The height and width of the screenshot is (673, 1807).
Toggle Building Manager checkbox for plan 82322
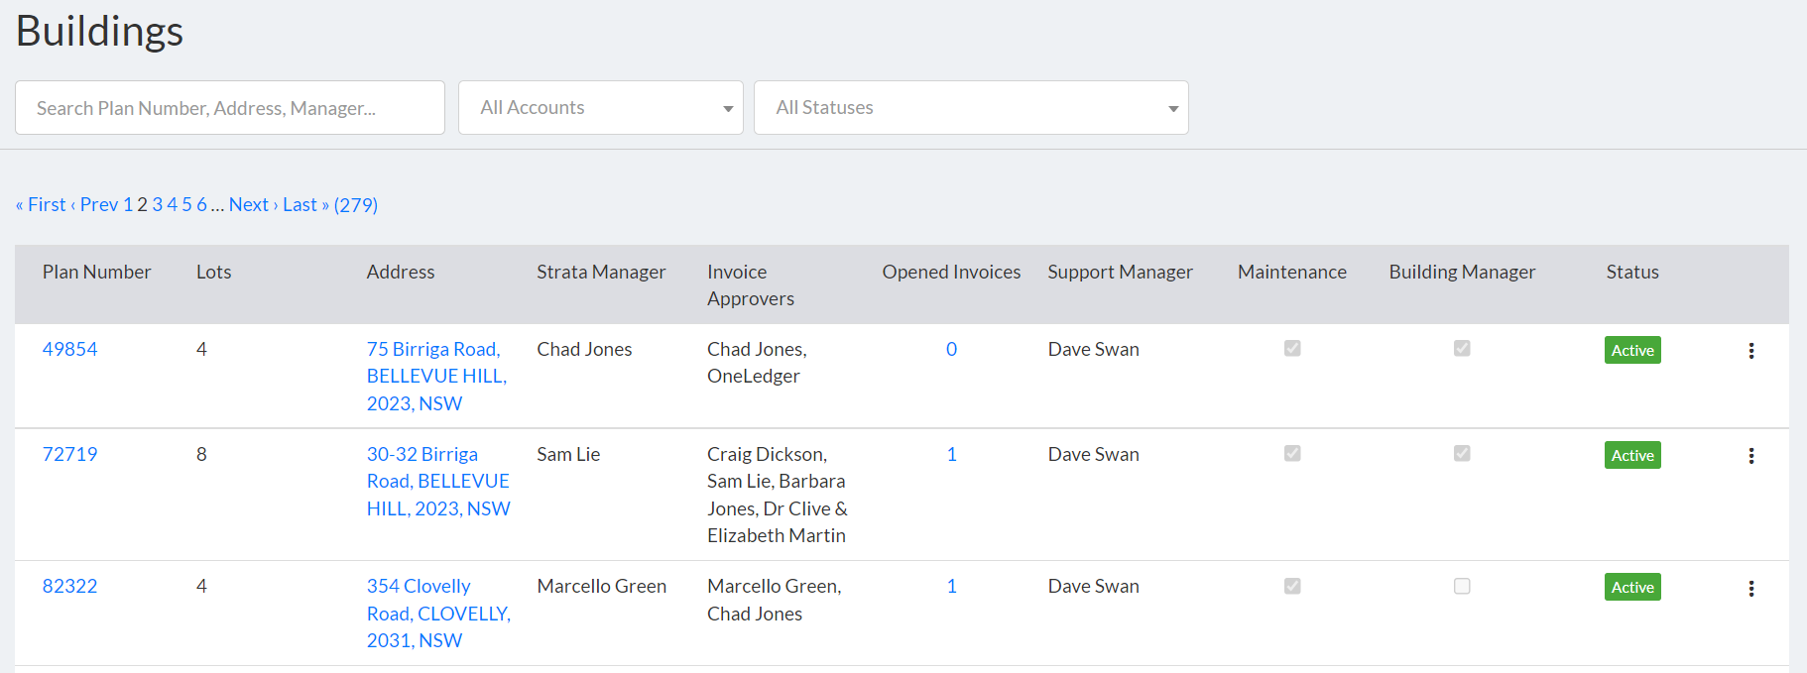point(1462,586)
